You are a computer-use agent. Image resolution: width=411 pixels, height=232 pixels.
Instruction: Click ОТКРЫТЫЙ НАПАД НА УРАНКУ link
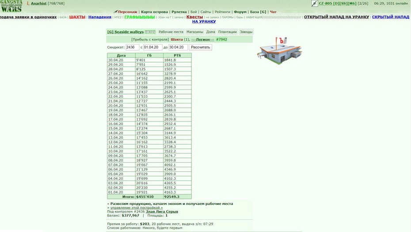coord(336,17)
